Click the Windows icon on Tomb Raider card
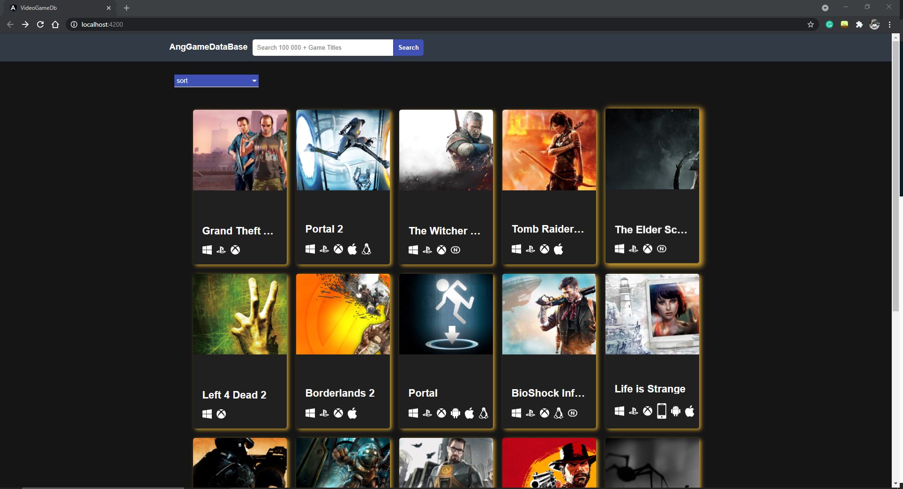The width and height of the screenshot is (903, 489). point(516,249)
